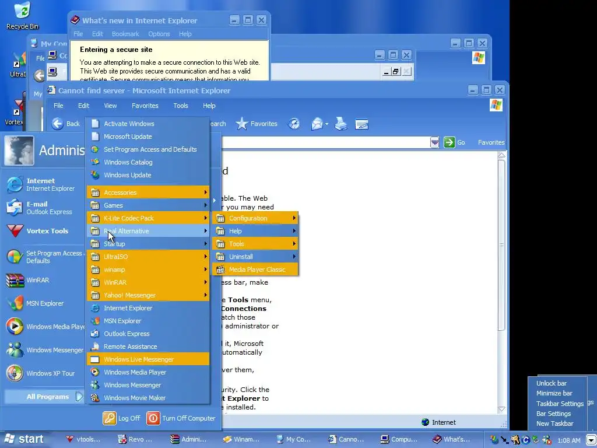
Task: Open the Yahoo! Messenger program group
Action: 148,295
